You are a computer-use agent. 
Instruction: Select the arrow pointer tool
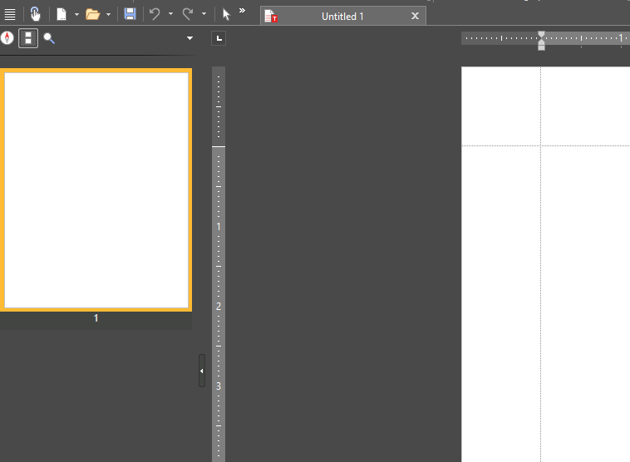225,14
